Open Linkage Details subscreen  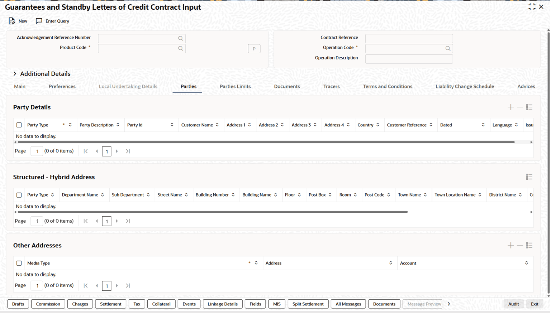point(223,304)
